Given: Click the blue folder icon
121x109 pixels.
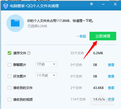Looking at the screenshot, I should (15, 23).
